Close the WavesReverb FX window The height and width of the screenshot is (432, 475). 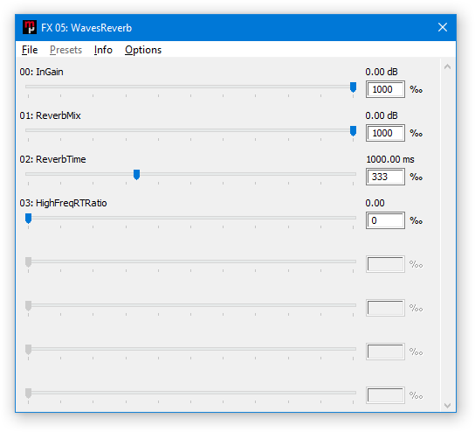pyautogui.click(x=443, y=27)
